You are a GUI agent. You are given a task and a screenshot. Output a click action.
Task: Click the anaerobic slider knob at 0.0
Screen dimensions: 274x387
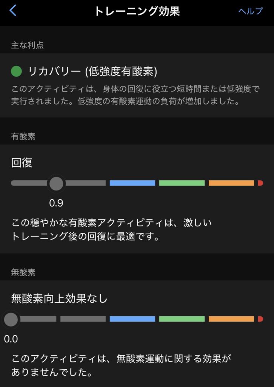[11, 319]
